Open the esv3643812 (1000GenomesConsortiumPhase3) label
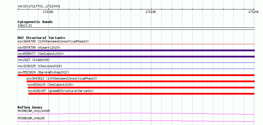The image size is (263, 125). click(x=62, y=78)
